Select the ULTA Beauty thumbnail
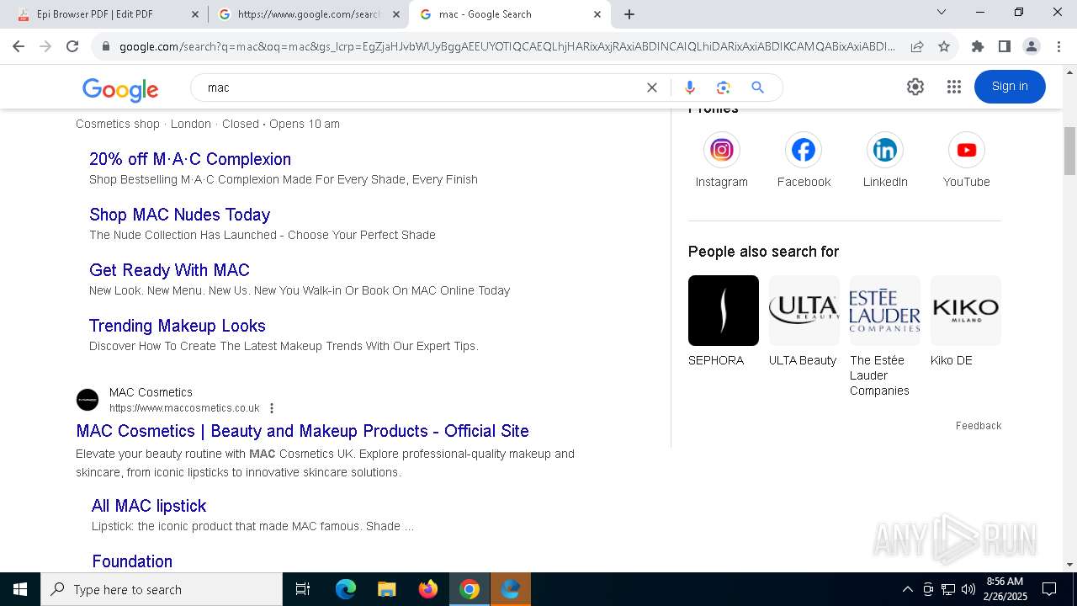 804,311
